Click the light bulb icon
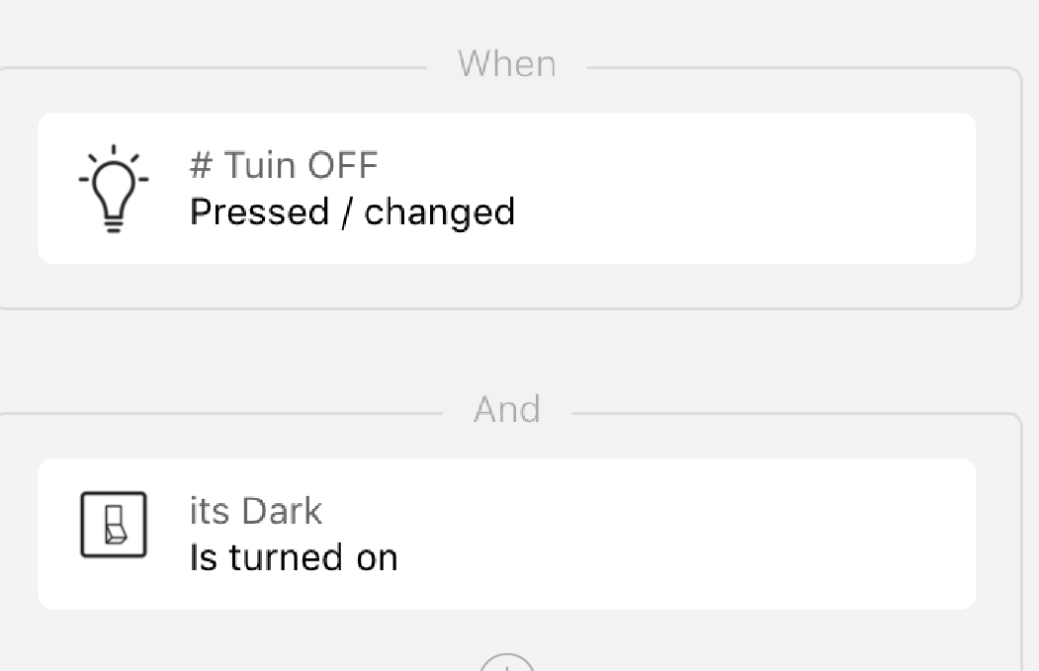The height and width of the screenshot is (671, 1039). pyautogui.click(x=114, y=188)
